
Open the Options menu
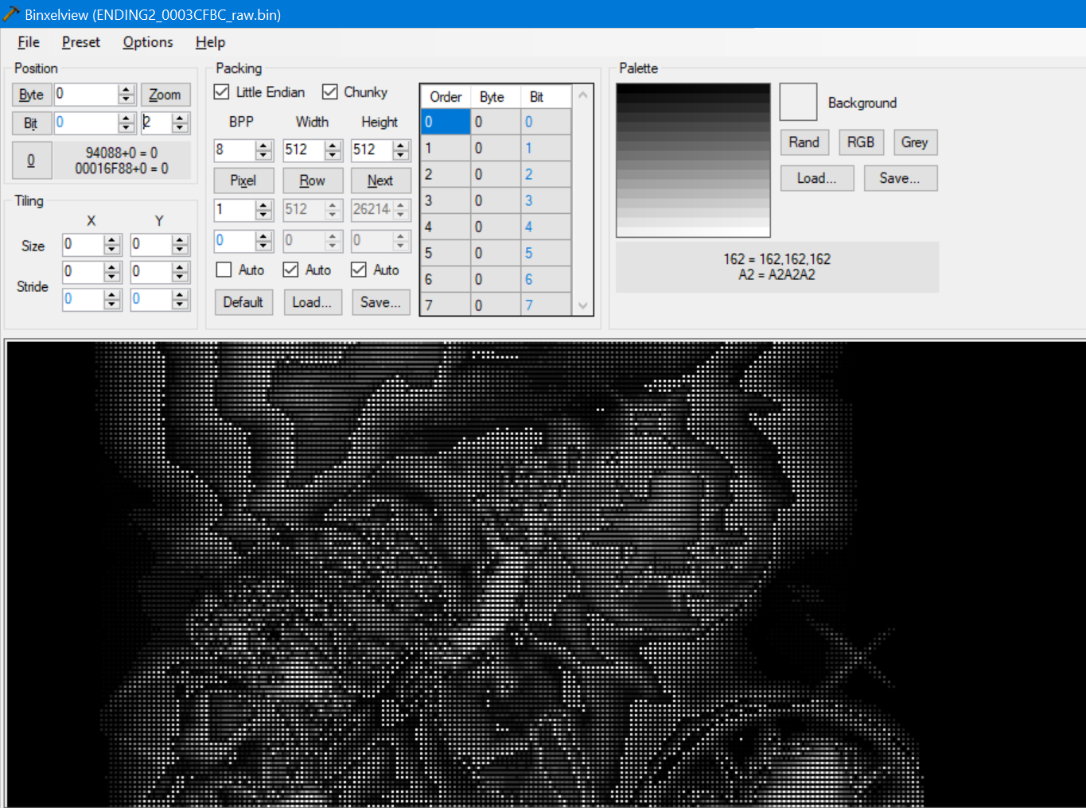point(147,42)
